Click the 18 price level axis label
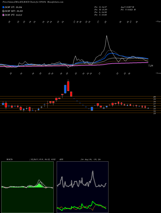The height and width of the screenshot is (213, 161). click(x=154, y=102)
